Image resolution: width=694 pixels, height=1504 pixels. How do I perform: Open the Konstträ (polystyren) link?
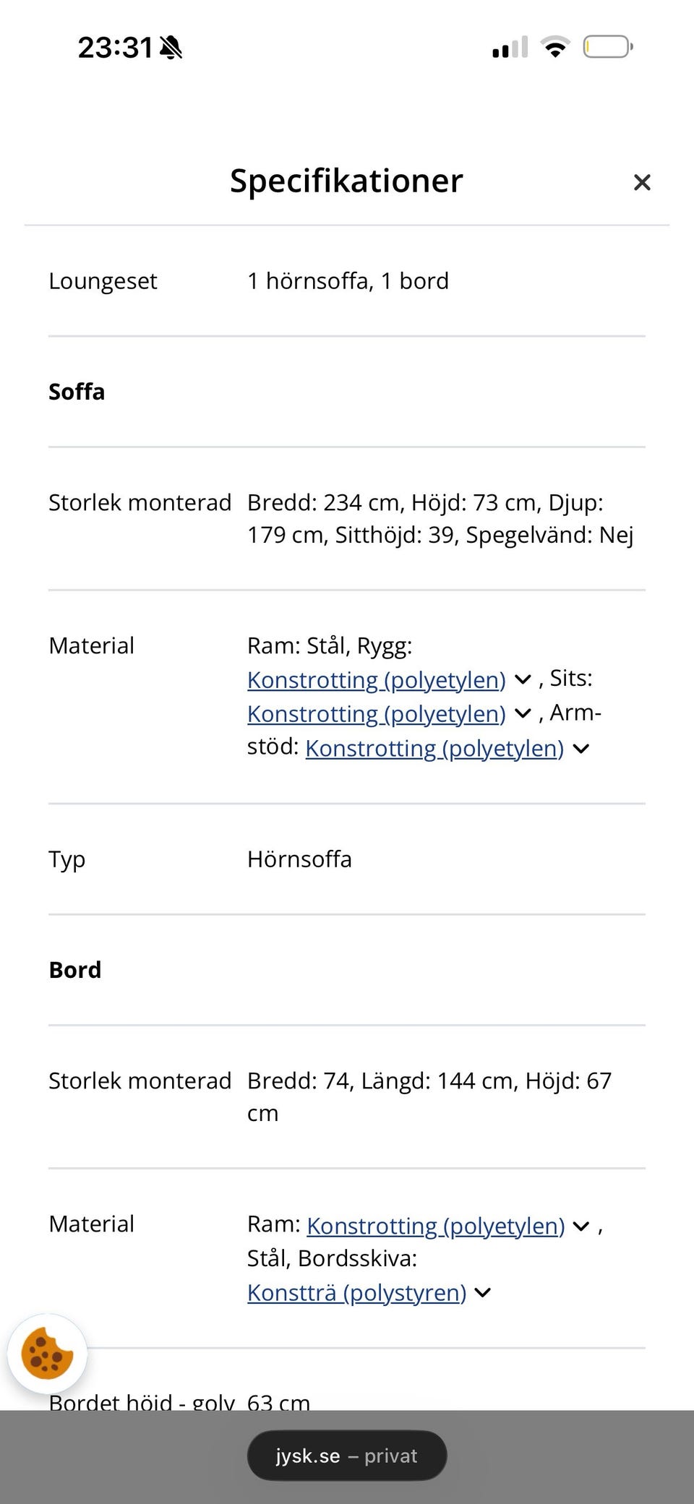pyautogui.click(x=356, y=1292)
